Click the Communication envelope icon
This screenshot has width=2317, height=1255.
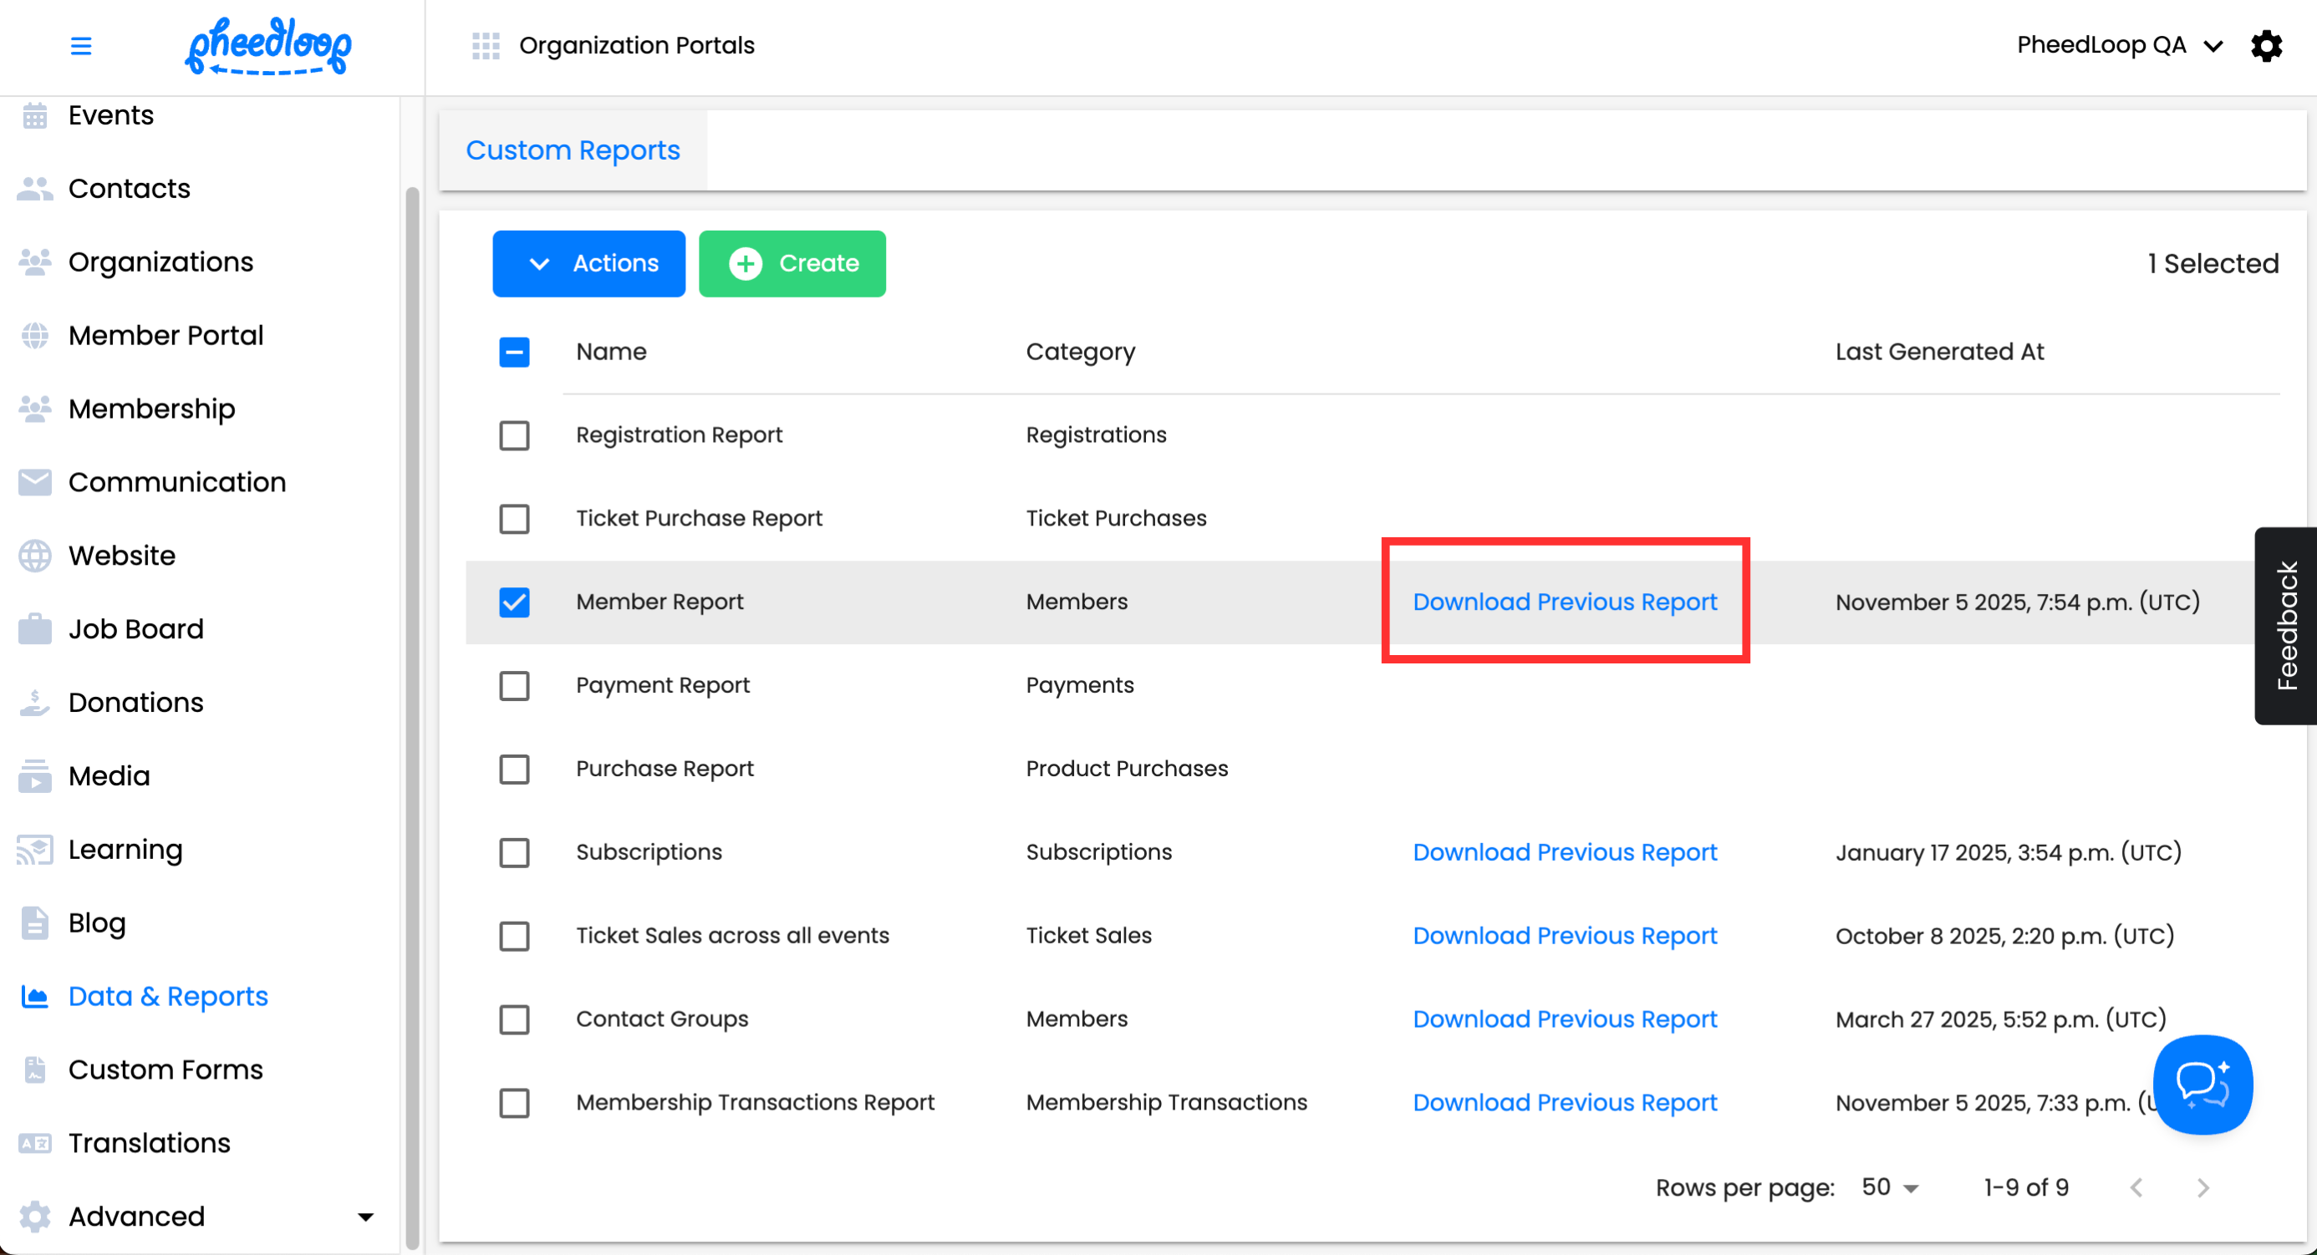[x=35, y=483]
